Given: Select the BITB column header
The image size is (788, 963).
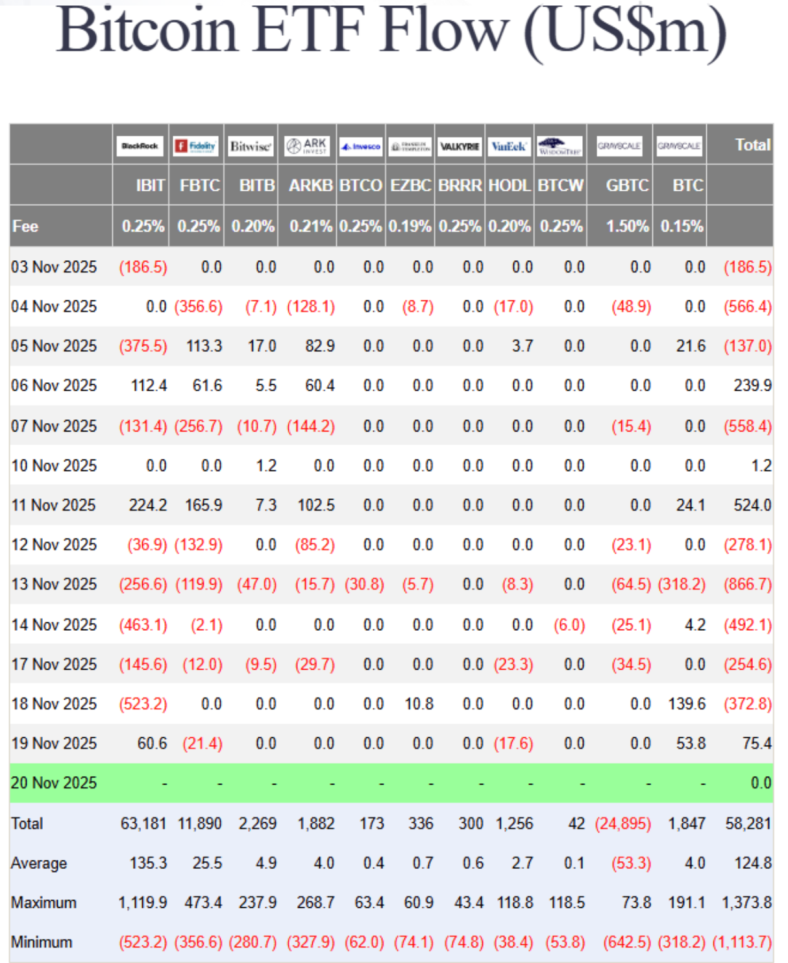Looking at the screenshot, I should (257, 186).
